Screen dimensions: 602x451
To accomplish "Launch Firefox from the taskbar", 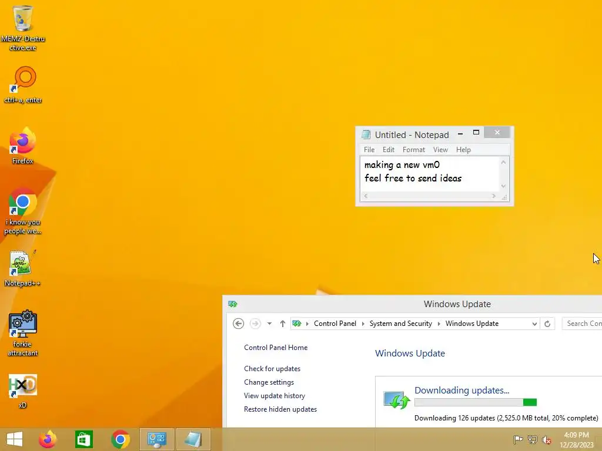I will (x=48, y=439).
